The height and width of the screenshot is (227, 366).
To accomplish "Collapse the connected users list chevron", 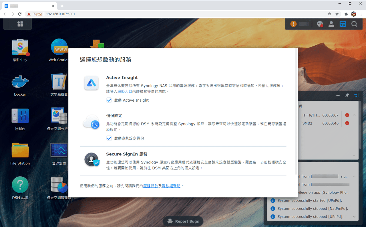I will pos(354,115).
